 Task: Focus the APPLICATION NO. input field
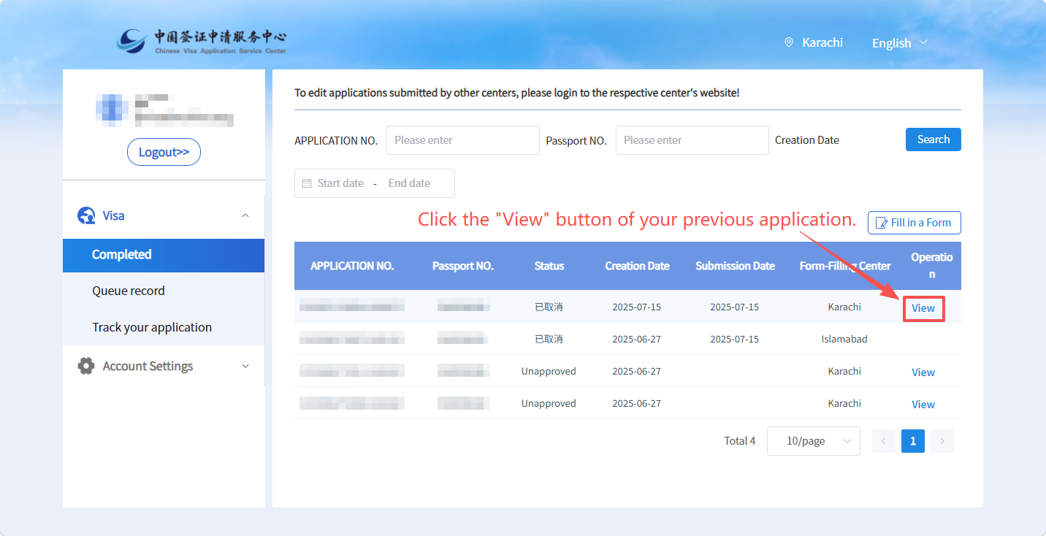[x=462, y=140]
